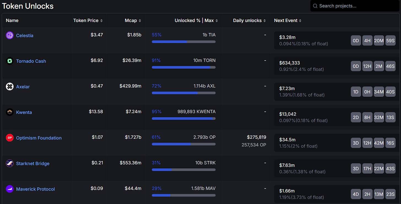Click Starknet Bridge's unlocked progress bar
Screen dimensions: 401x204
click(x=184, y=170)
